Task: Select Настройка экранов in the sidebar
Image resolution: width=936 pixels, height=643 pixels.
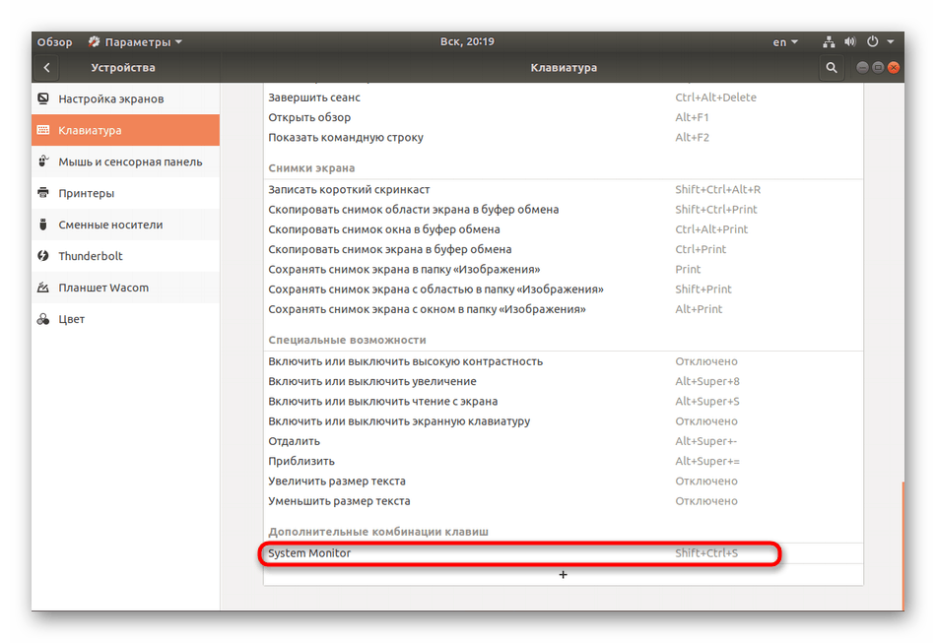Action: (125, 98)
